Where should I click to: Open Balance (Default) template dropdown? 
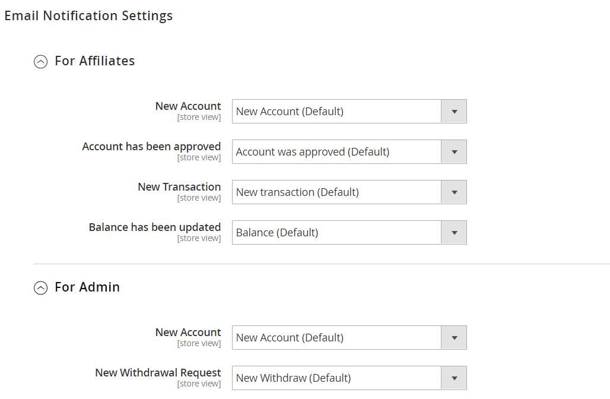[350, 232]
